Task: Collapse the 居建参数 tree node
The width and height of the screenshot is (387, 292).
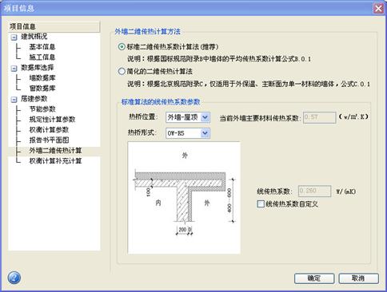Action: click(14, 100)
